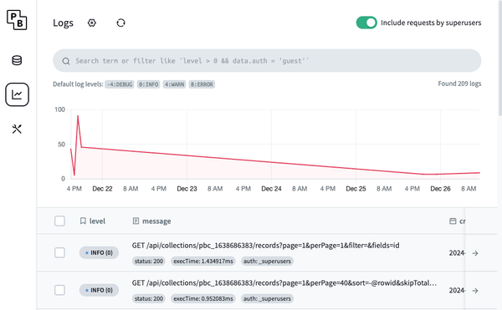Click 'status: 200' tag in perPage=40 row

[149, 299]
